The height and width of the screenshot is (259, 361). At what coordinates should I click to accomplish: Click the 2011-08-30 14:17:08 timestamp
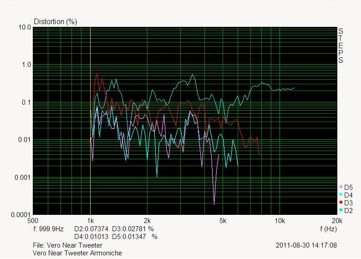[306, 245]
